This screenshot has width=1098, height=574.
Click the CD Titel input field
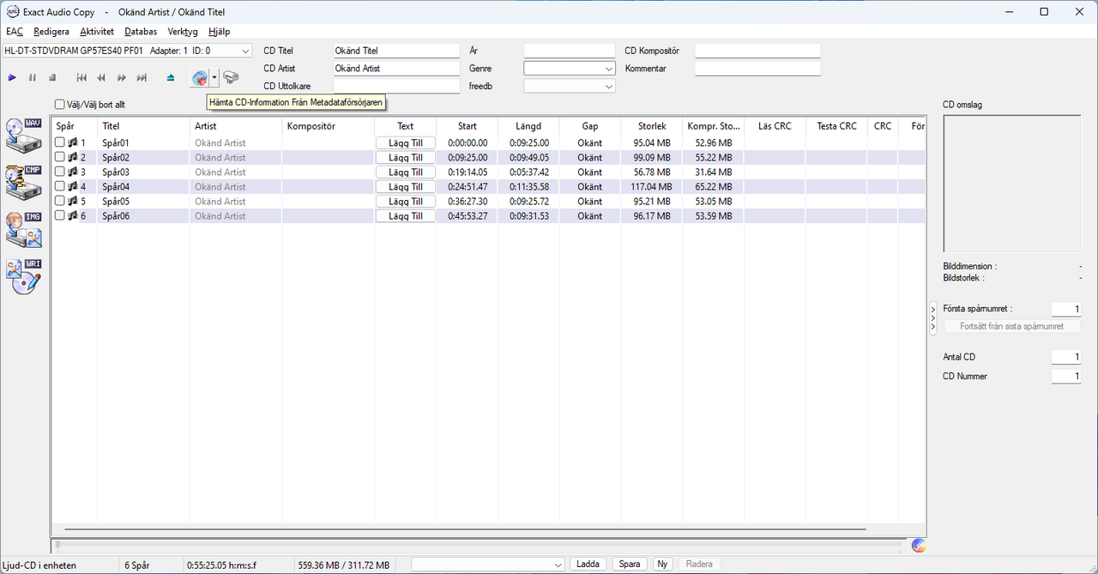pyautogui.click(x=397, y=51)
